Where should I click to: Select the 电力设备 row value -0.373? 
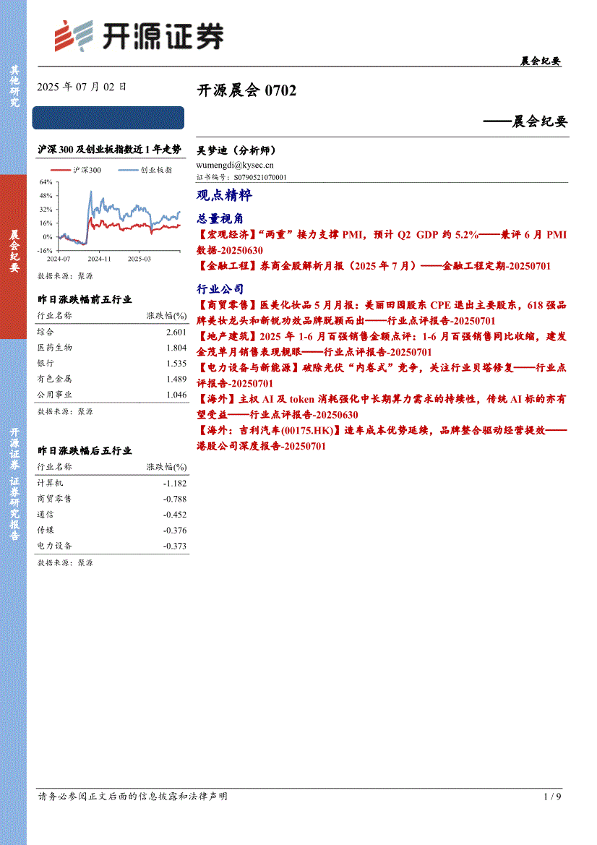coord(175,546)
